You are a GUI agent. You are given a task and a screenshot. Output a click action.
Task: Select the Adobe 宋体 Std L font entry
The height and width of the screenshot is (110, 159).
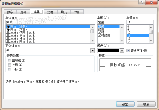click(x=22, y=41)
